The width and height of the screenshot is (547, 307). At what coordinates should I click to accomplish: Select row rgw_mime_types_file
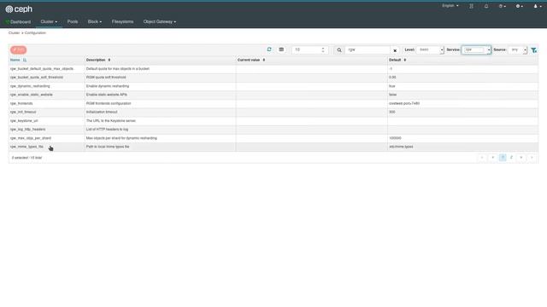273,147
